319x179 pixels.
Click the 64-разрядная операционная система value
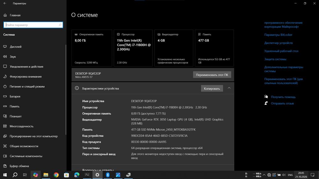click(x=167, y=148)
